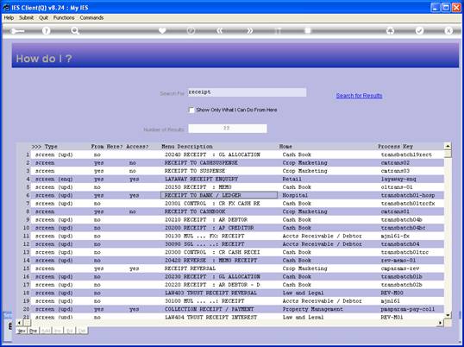This screenshot has width=464, height=347.
Task: Open help with the question mark icon
Action: point(46,31)
